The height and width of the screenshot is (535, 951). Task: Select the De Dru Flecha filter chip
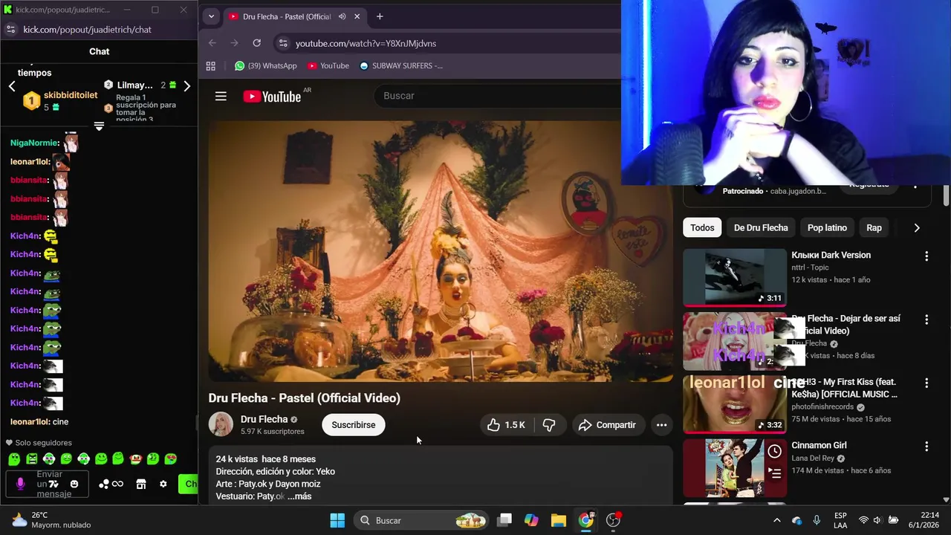click(761, 228)
